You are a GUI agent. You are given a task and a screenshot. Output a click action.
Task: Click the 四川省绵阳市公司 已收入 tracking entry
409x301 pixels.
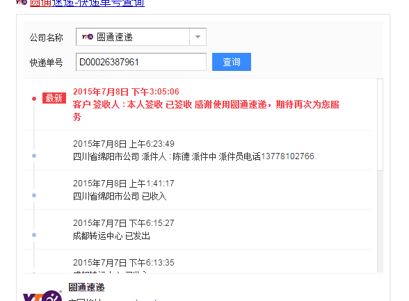click(x=120, y=196)
